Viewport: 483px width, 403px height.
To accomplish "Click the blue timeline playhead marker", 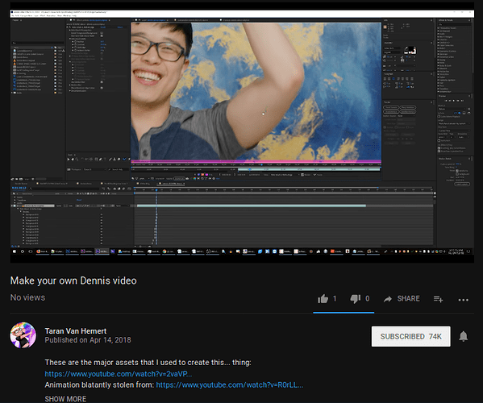I will tap(156, 190).
